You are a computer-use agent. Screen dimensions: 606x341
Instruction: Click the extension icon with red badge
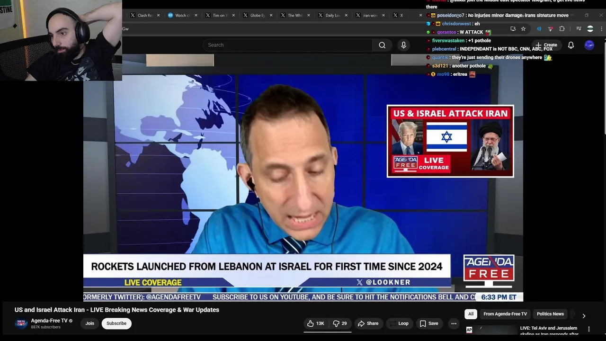550,29
